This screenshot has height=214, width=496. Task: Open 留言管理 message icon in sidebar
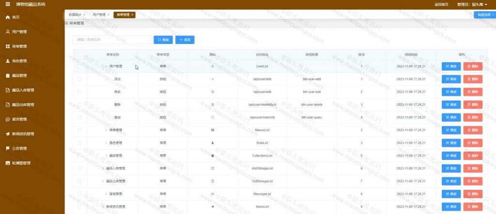[8, 119]
